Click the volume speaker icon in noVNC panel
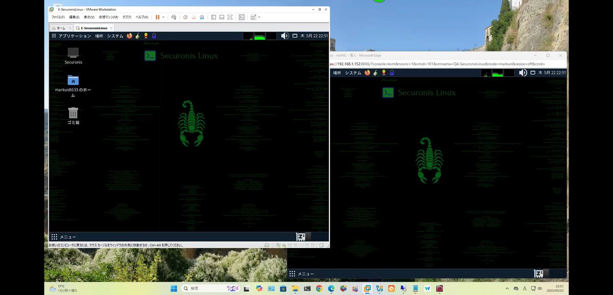Screen dimensions: 613x295 click(523, 73)
